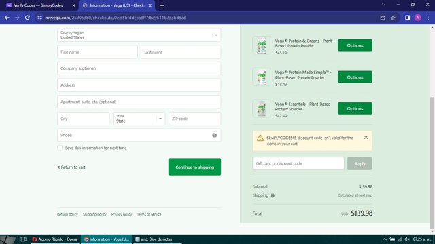Click the phone field help icon
This screenshot has width=435, height=244.
215,136
